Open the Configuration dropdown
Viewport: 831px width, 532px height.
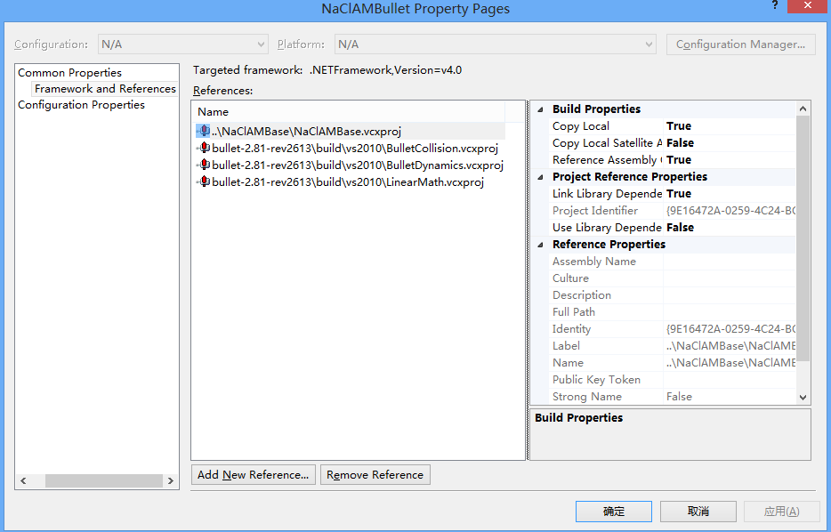coord(183,44)
